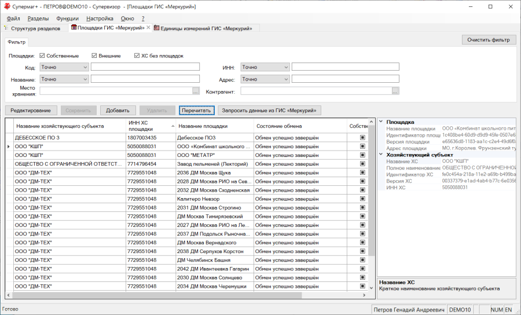Open Место хранения browse ellipsis button
This screenshot has height=315, width=521.
click(x=196, y=91)
